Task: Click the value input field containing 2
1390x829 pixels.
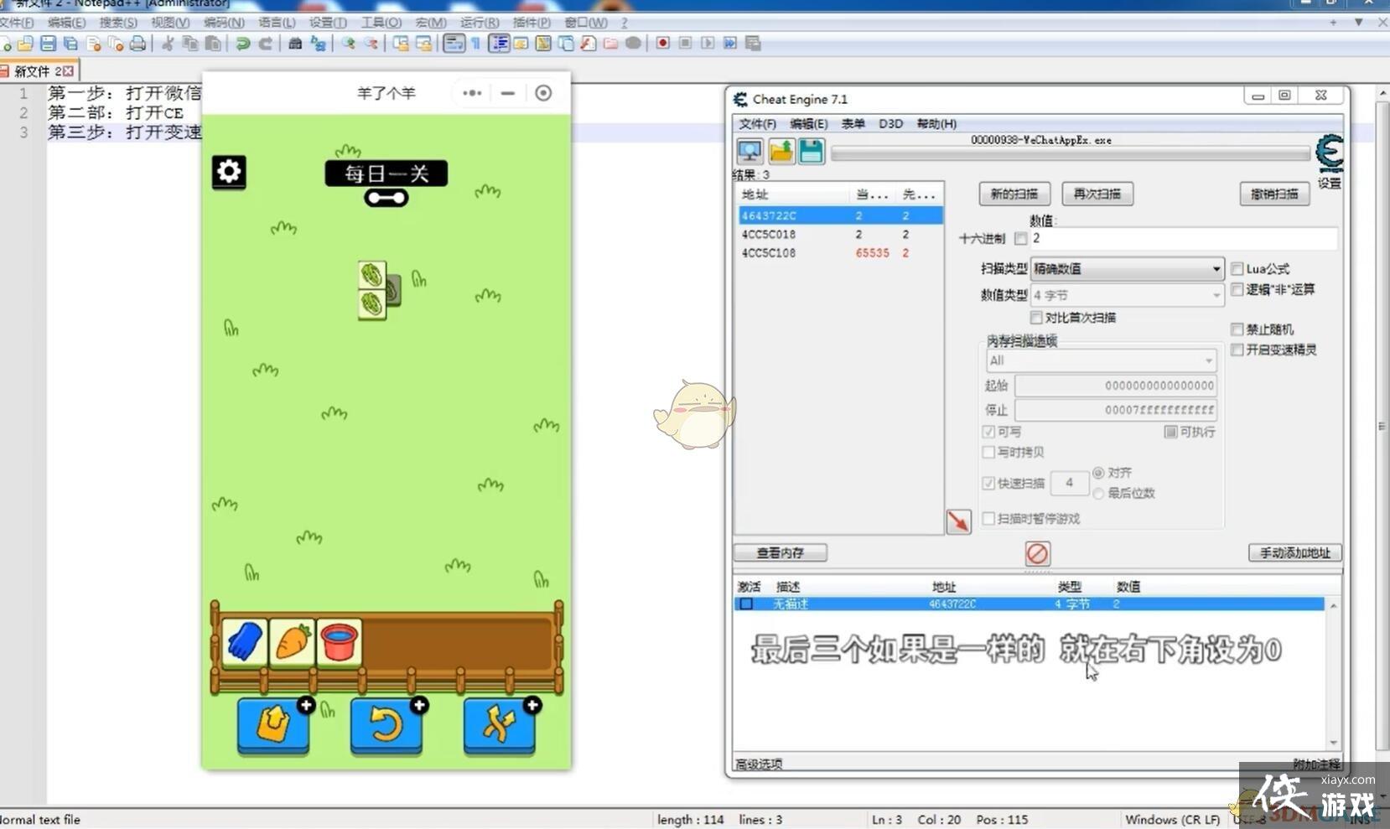Action: pos(1182,239)
